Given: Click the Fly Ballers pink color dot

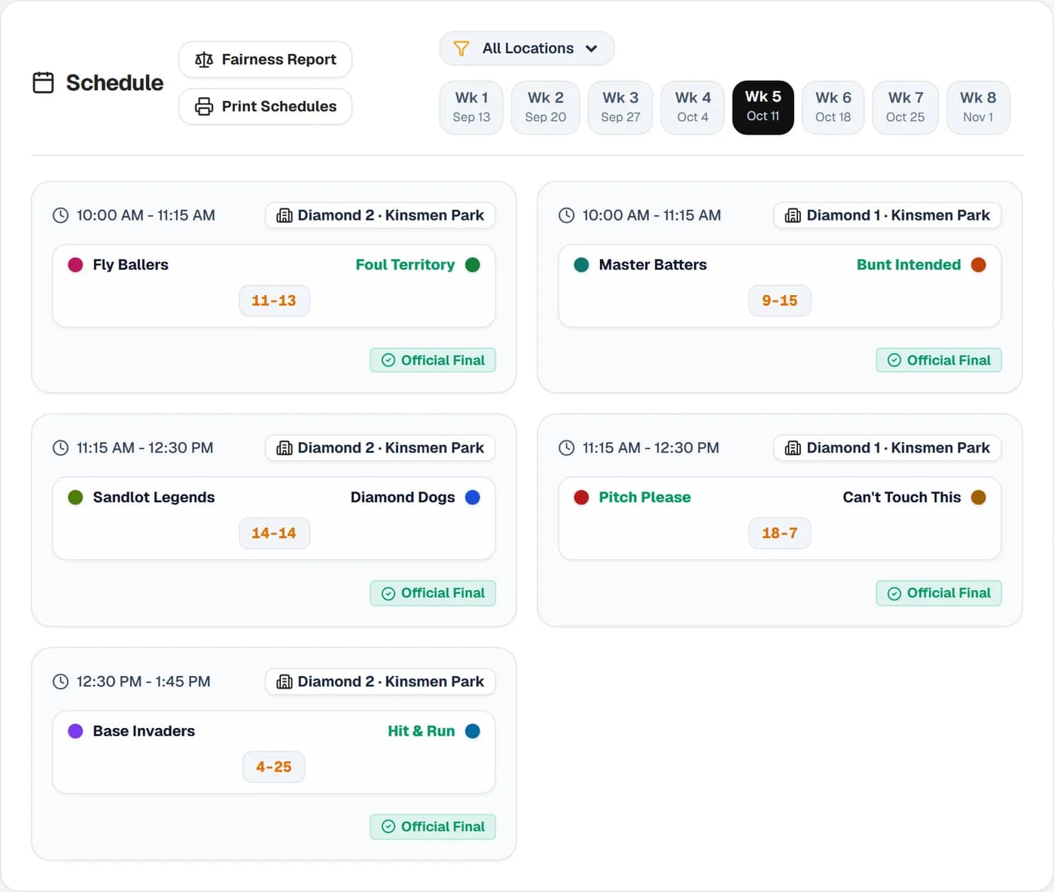Looking at the screenshot, I should point(75,265).
